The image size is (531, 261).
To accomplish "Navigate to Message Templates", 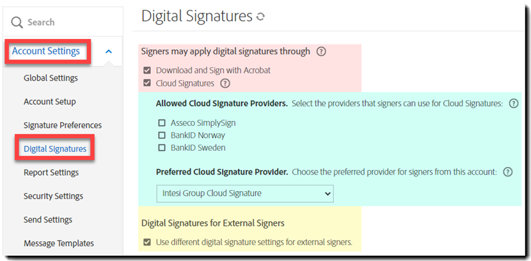I will (59, 243).
